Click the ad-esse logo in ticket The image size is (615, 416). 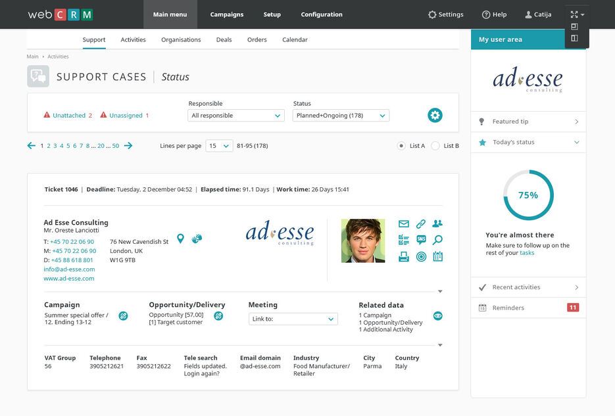[x=280, y=233]
